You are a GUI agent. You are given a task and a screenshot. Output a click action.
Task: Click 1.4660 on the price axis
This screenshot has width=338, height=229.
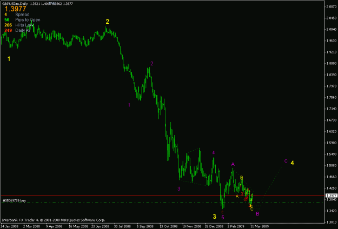pos(330,177)
